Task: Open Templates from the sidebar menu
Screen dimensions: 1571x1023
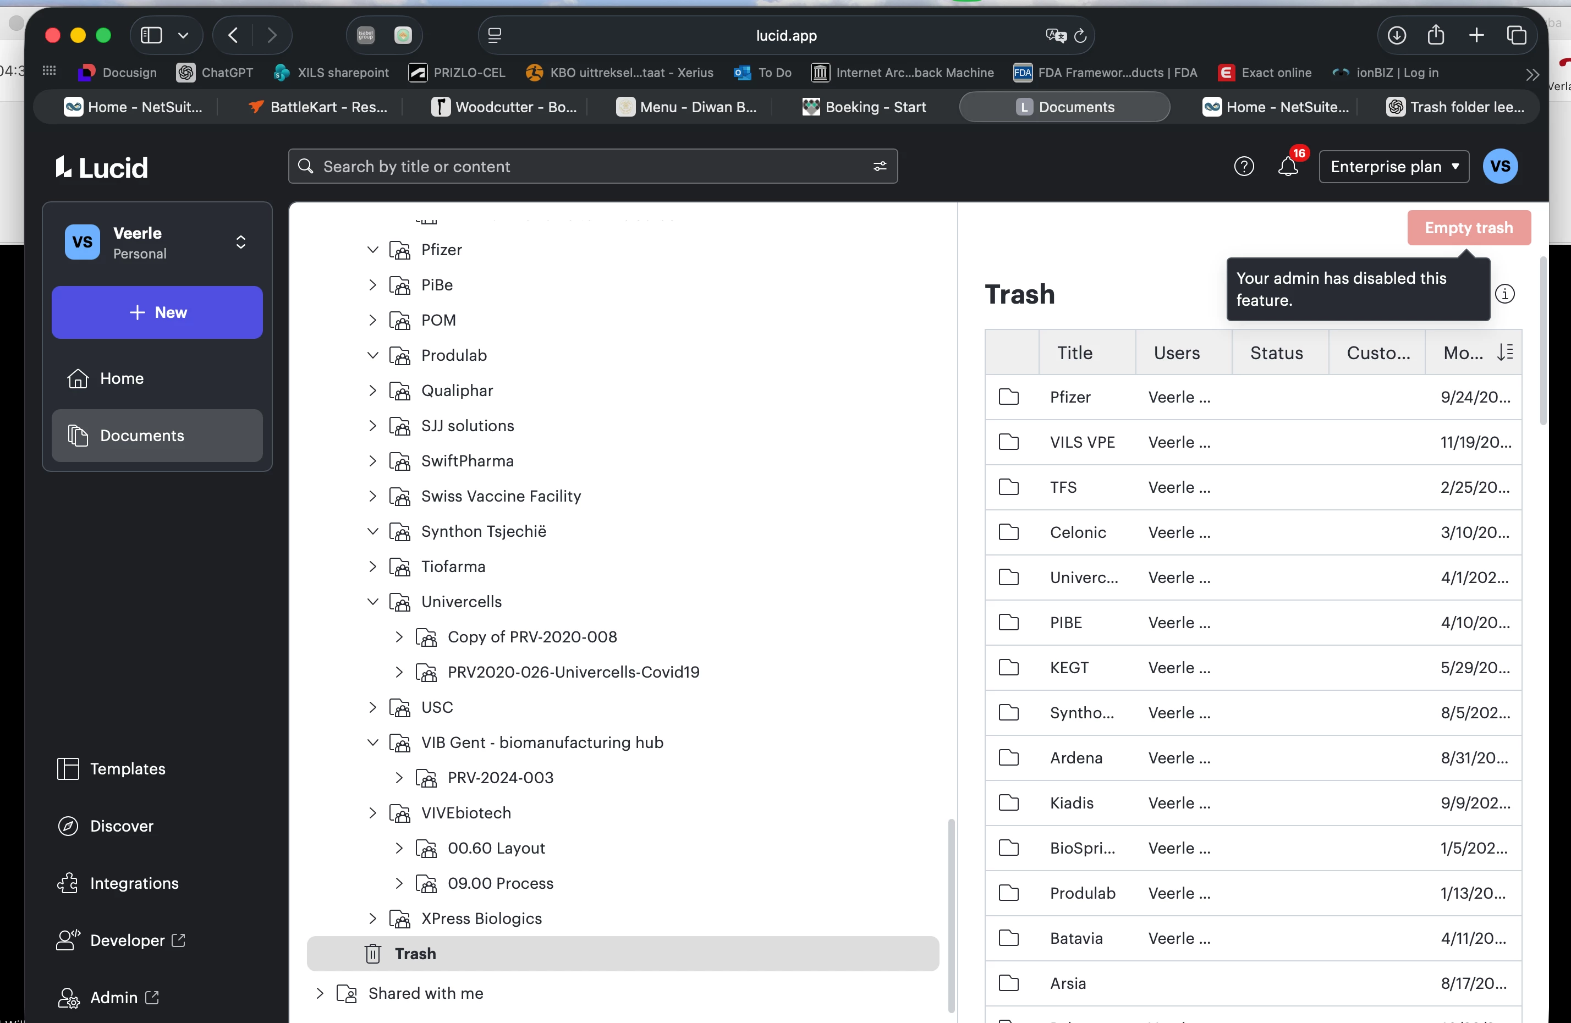Action: (128, 769)
